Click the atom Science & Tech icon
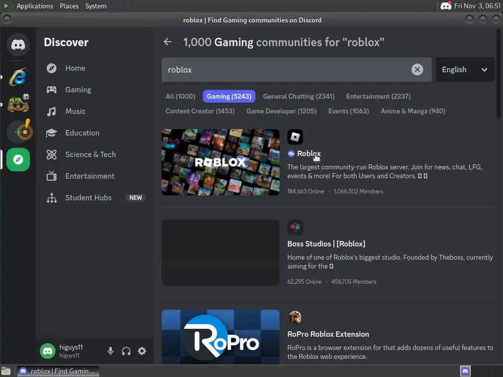The image size is (503, 377). tap(51, 155)
